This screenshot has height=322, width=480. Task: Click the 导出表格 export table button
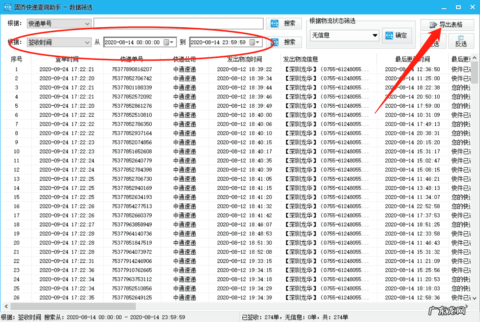(x=447, y=25)
